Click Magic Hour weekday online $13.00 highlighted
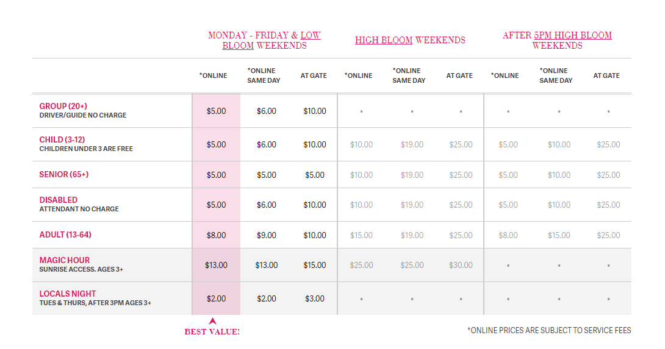The width and height of the screenshot is (665, 349). pos(217,265)
